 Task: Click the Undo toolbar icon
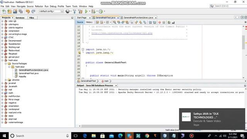tap(28, 11)
